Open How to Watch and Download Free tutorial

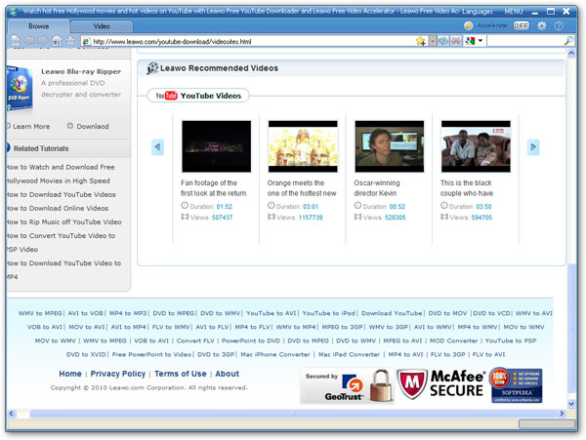click(x=61, y=167)
